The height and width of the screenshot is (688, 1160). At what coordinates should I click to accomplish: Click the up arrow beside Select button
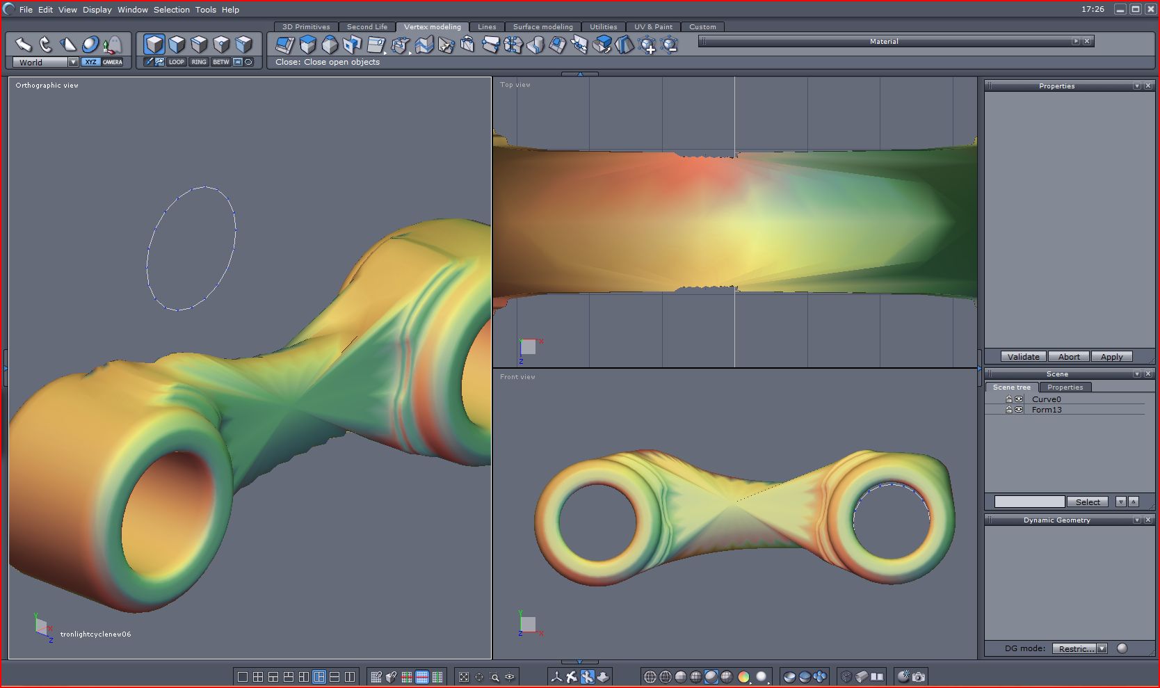(x=1134, y=502)
